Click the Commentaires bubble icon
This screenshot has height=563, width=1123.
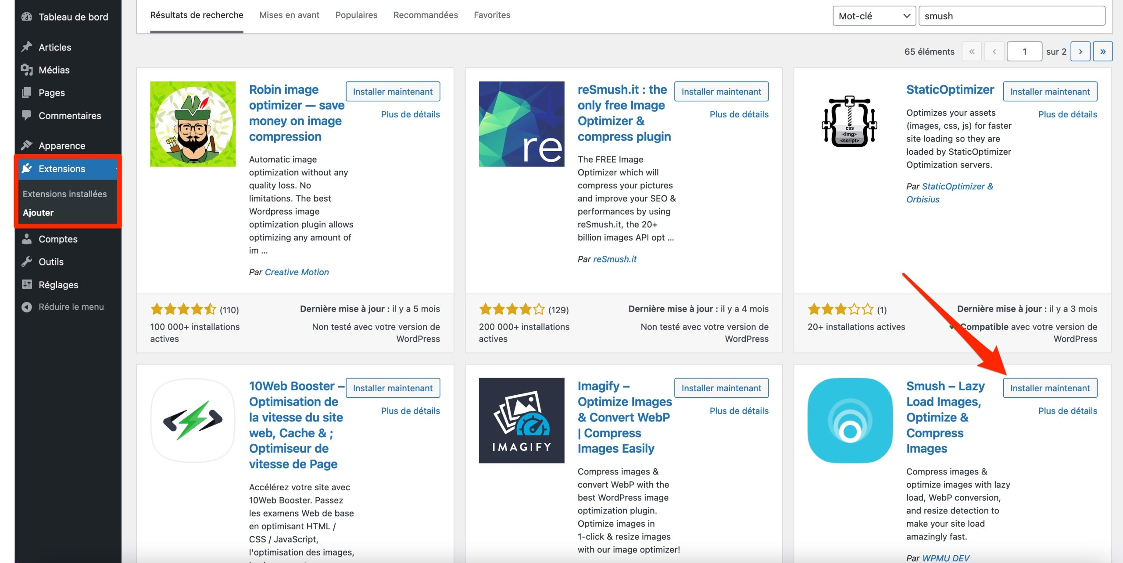[x=27, y=115]
